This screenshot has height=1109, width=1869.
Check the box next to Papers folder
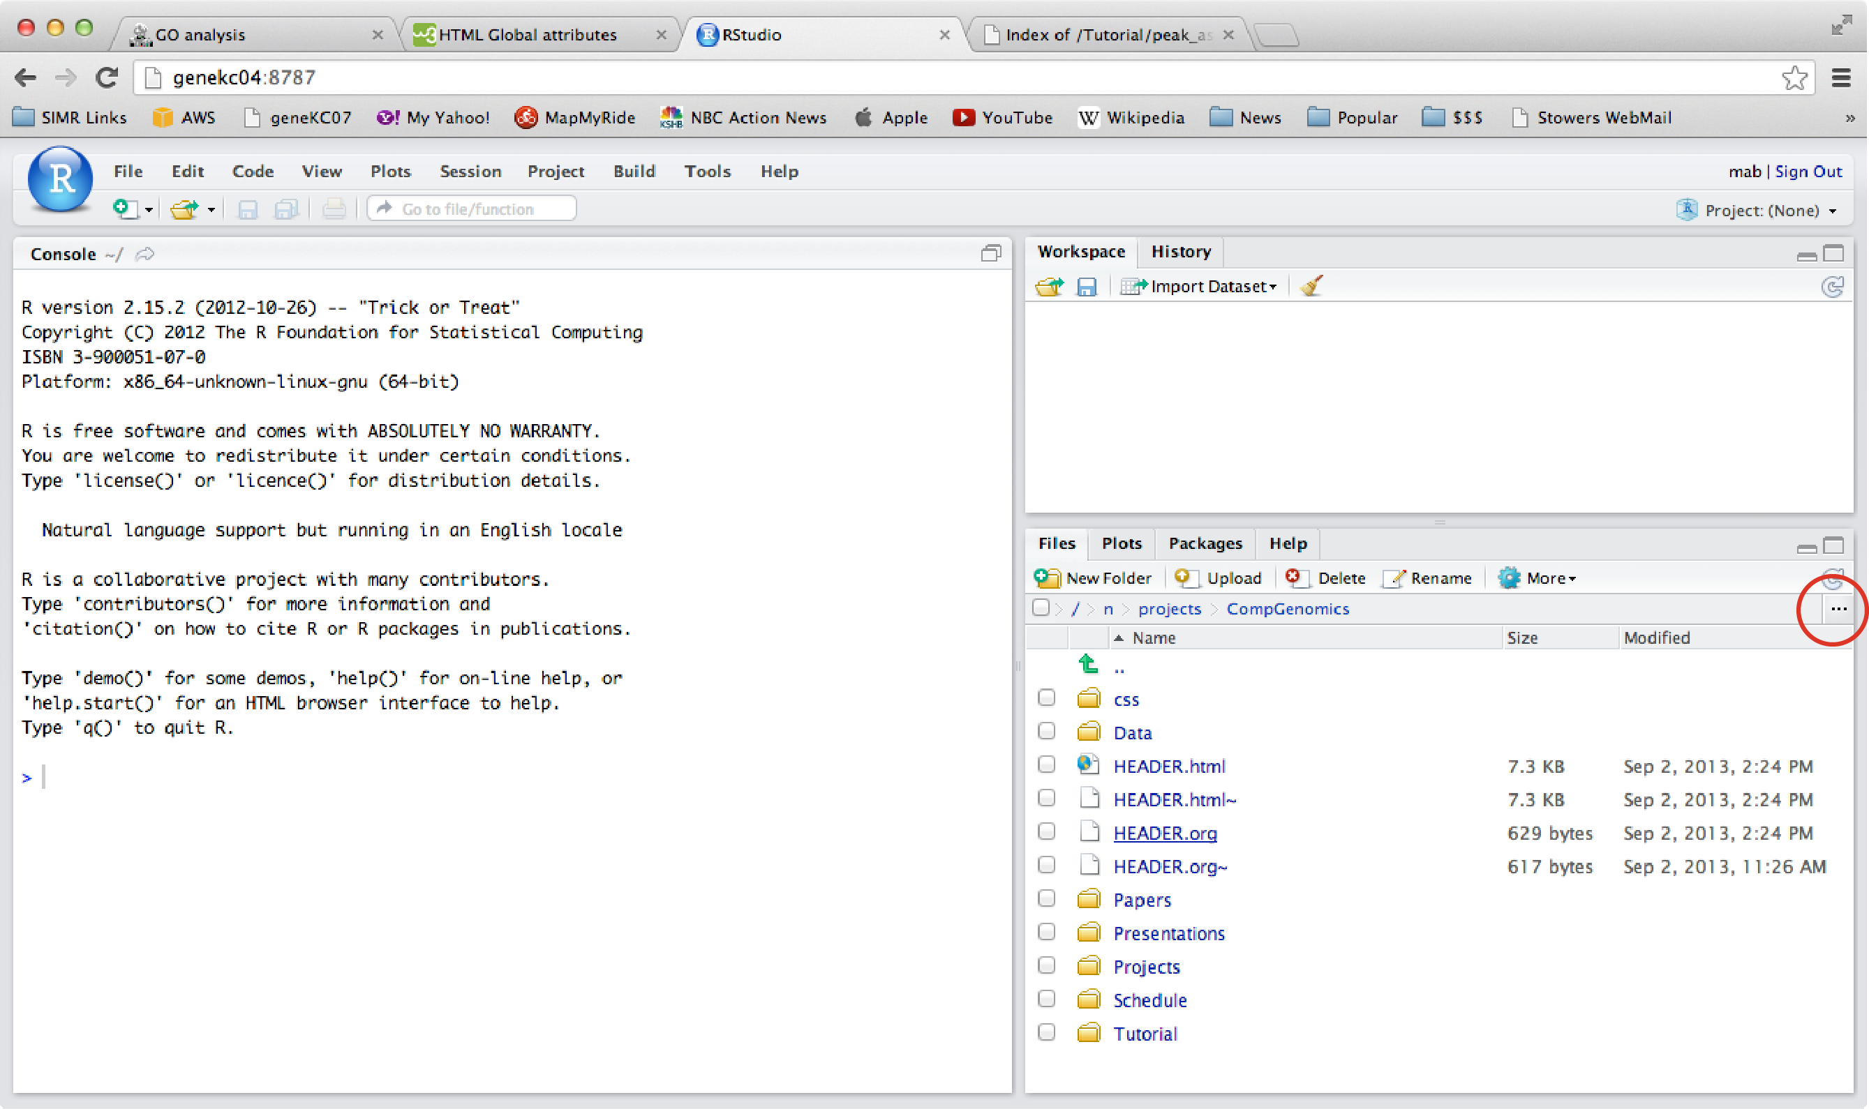point(1047,898)
